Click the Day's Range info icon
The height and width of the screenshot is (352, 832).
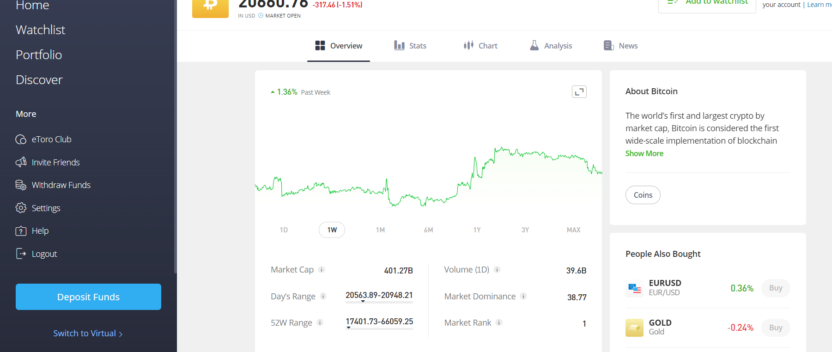(323, 296)
